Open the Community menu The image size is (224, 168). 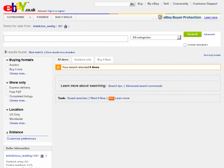(x=181, y=4)
